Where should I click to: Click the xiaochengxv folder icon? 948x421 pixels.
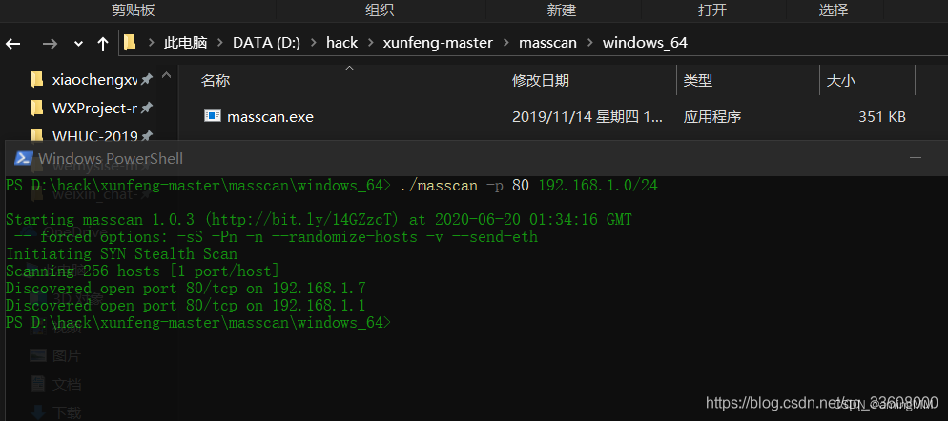(x=37, y=79)
